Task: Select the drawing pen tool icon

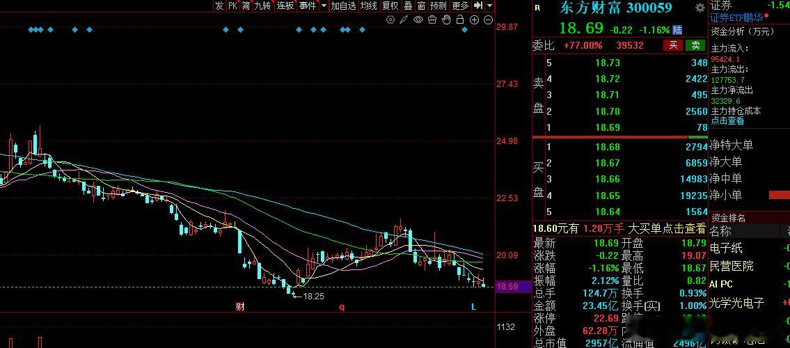Action: point(404,19)
